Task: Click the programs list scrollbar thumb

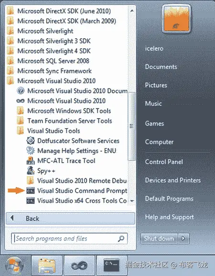Action: [132, 126]
